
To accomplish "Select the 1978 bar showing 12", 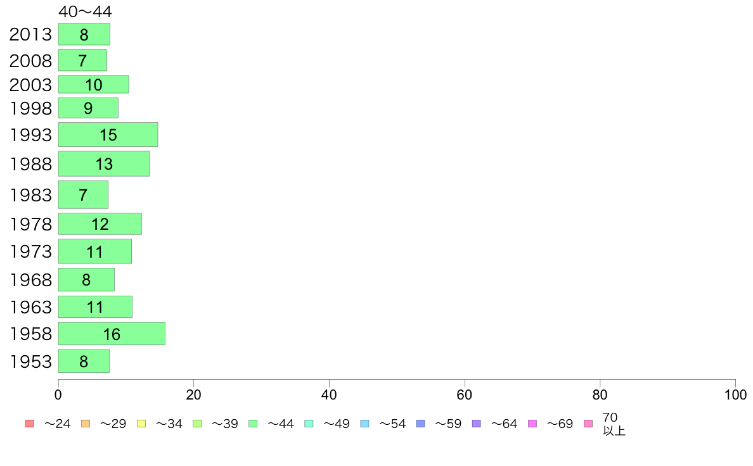I will [x=100, y=224].
